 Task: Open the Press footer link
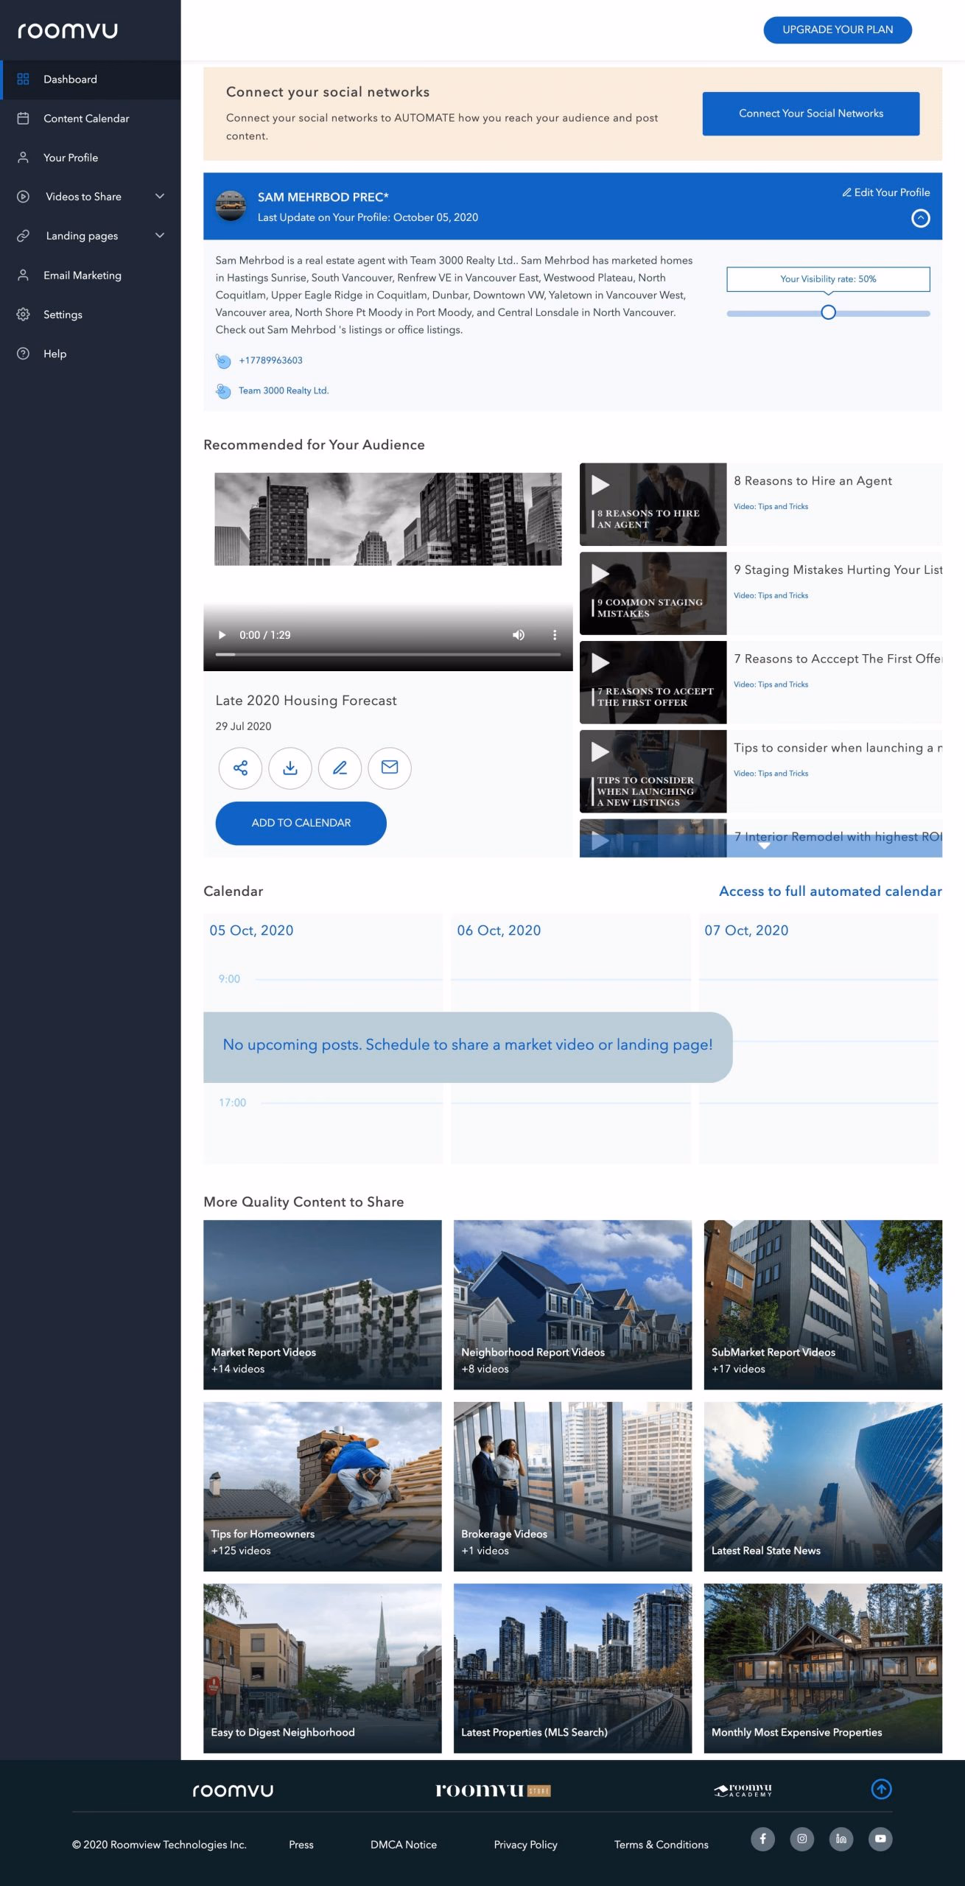pyautogui.click(x=301, y=1844)
